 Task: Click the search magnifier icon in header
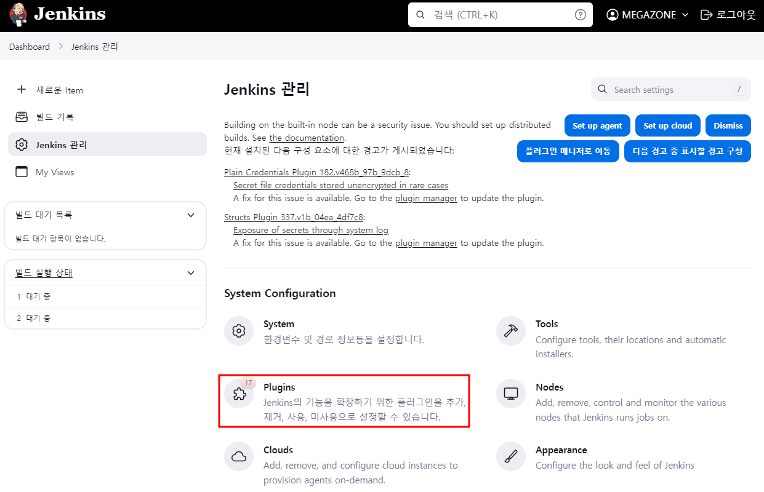(421, 15)
